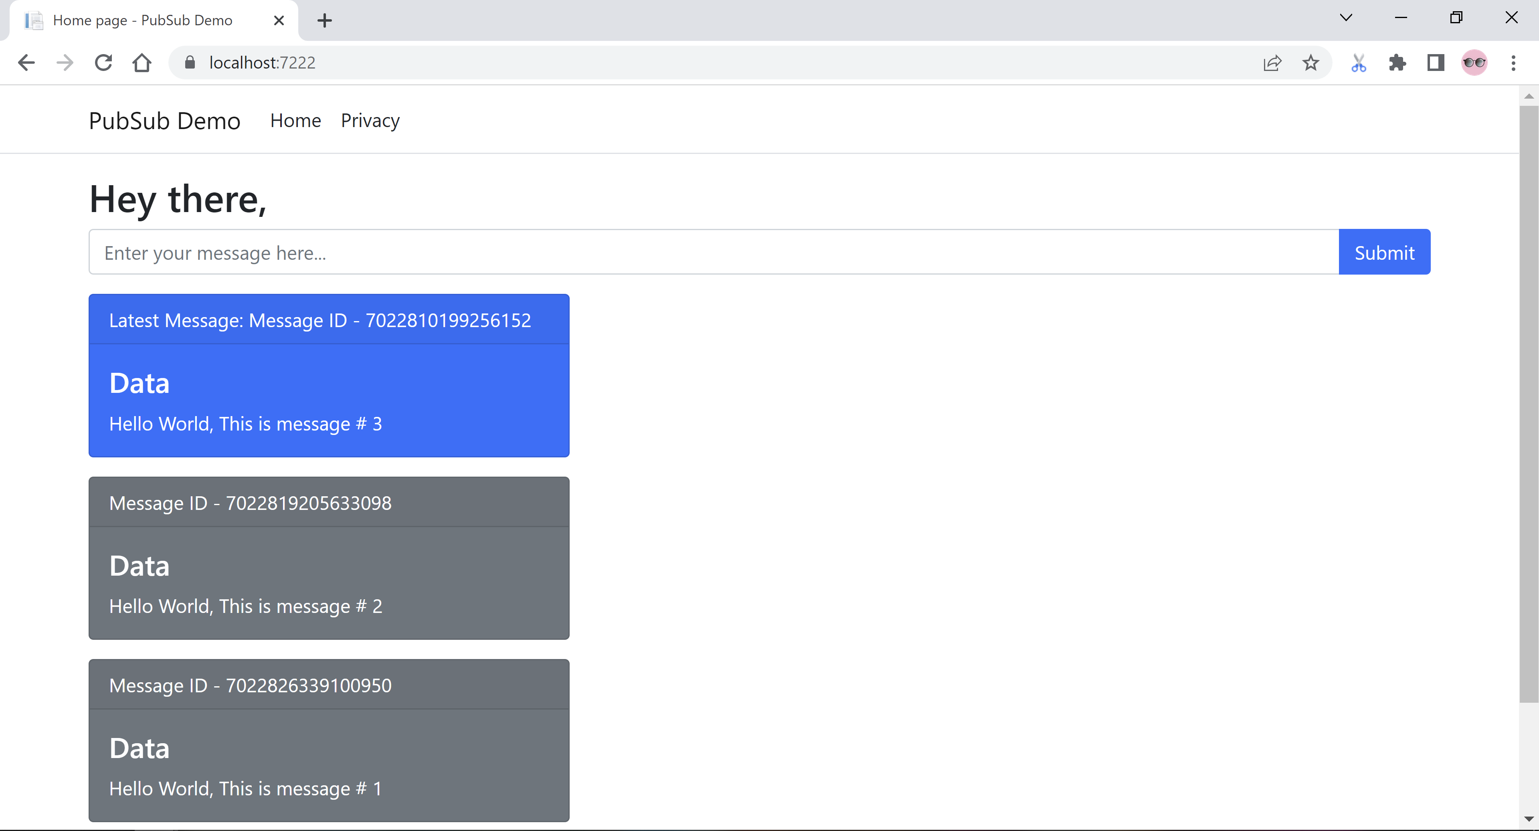Go to the Home nav link
The image size is (1539, 831).
click(296, 121)
